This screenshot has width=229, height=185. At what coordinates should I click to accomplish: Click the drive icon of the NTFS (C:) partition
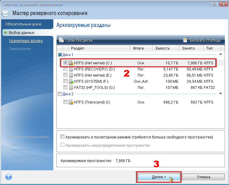[x=71, y=63]
